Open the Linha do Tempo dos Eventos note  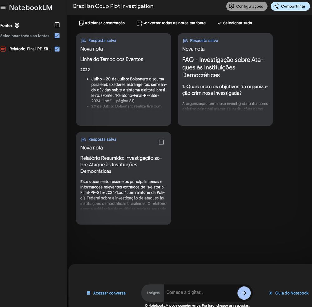[124, 80]
